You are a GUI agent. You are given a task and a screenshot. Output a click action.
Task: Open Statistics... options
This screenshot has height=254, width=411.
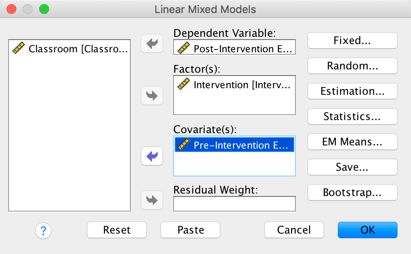point(352,116)
